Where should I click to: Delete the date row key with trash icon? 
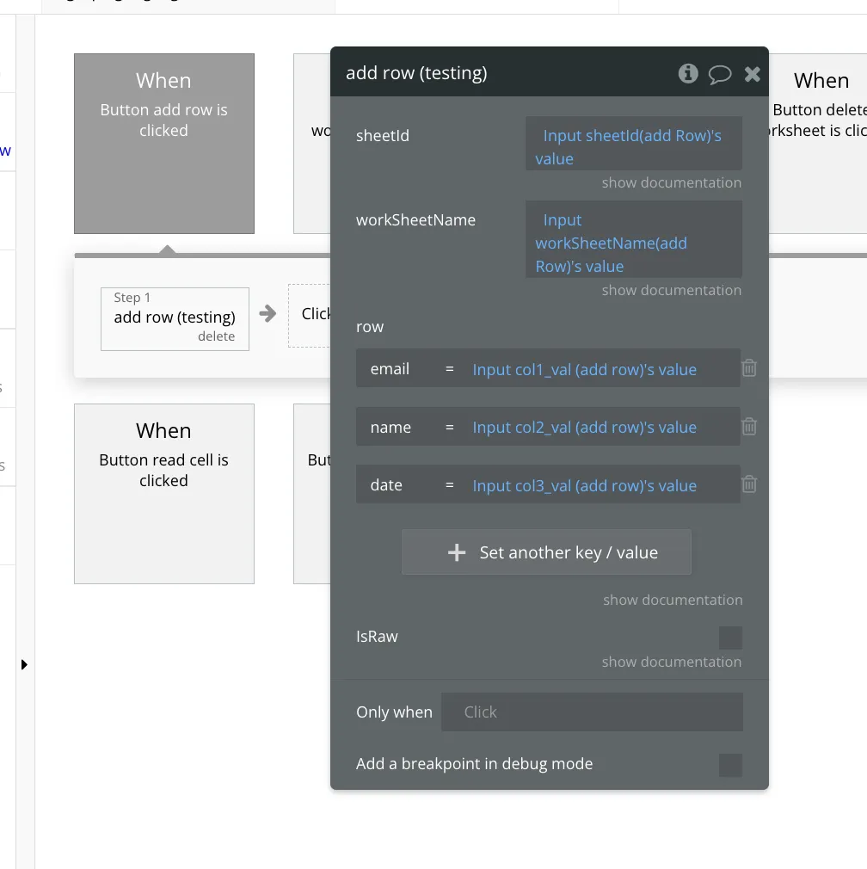tap(749, 484)
